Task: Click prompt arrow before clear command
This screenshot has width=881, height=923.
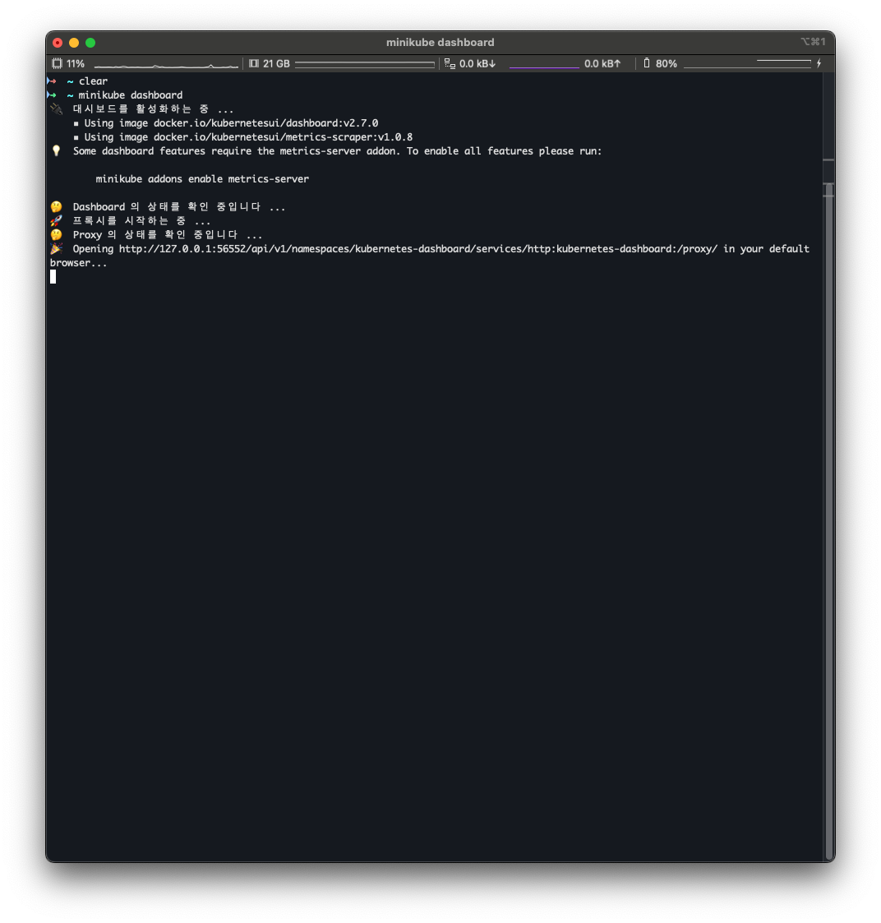Action: (x=52, y=81)
